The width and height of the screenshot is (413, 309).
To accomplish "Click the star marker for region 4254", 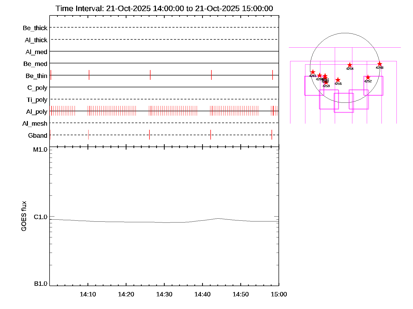I will (350, 65).
